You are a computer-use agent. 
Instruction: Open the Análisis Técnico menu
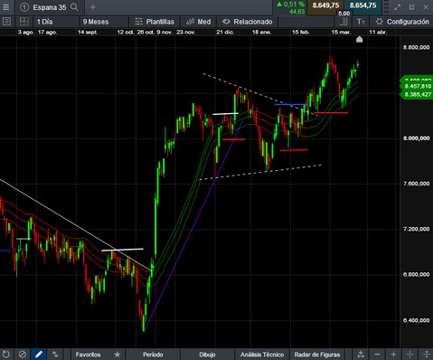pos(262,355)
